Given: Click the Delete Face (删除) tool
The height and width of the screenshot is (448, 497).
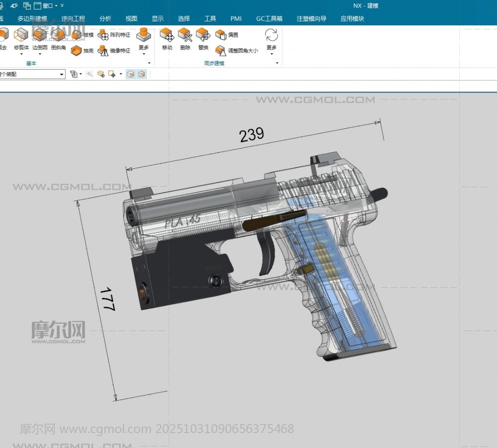Looking at the screenshot, I should coord(185,39).
